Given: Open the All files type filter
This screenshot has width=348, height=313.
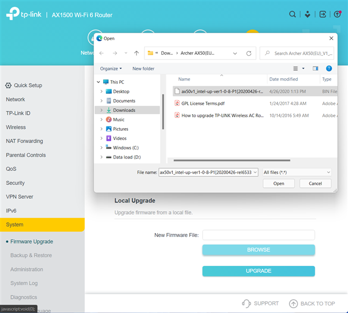Looking at the screenshot, I should [x=297, y=173].
